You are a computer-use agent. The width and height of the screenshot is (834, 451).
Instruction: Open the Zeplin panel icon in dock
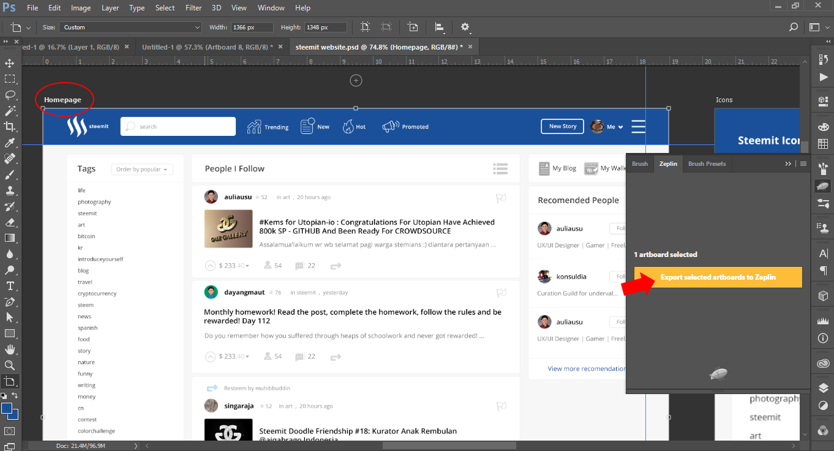823,187
